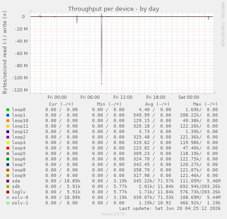This screenshot has width=227, height=219.
Task: Click the loop10 orange color swatch
Action: click(8, 121)
